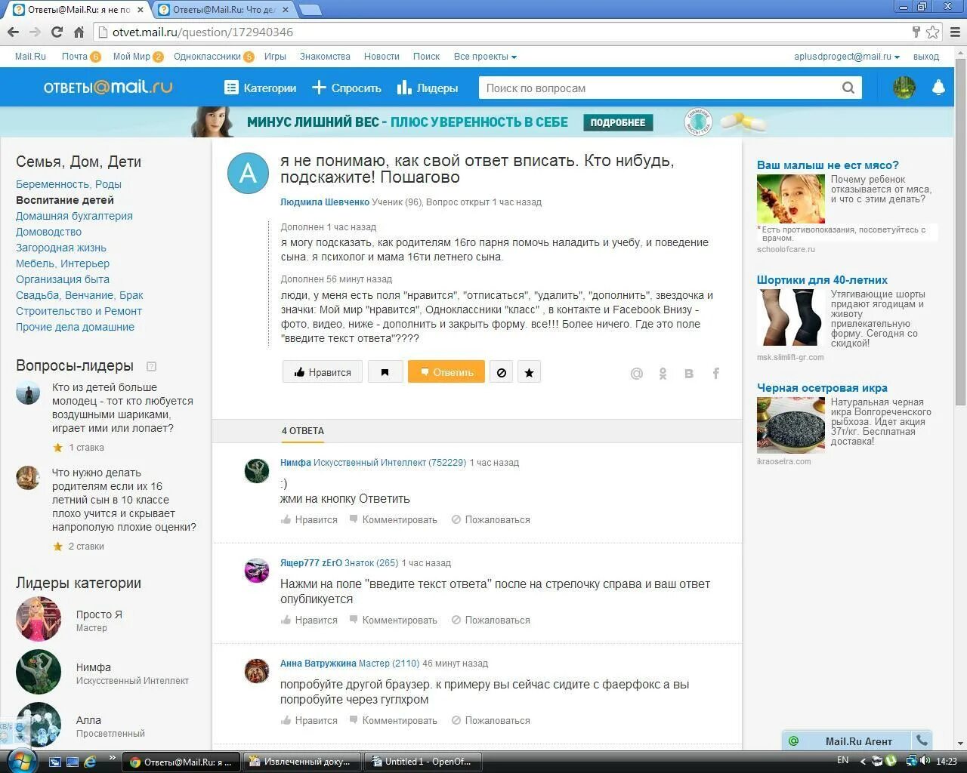Click the выход logout link
Image resolution: width=967 pixels, height=773 pixels.
pos(926,57)
